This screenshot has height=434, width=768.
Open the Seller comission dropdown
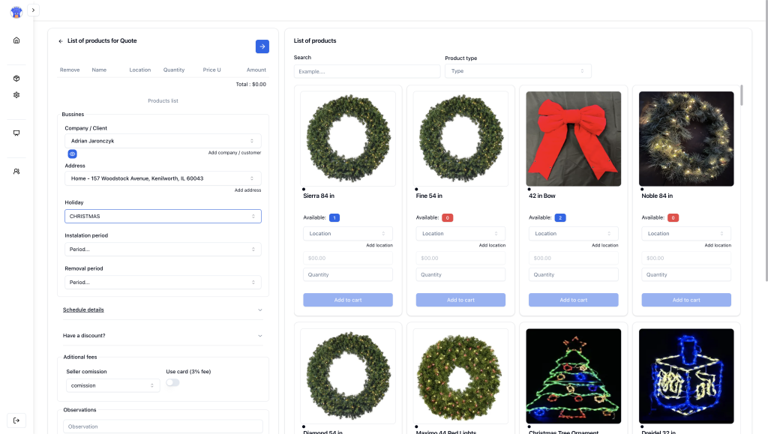[112, 385]
